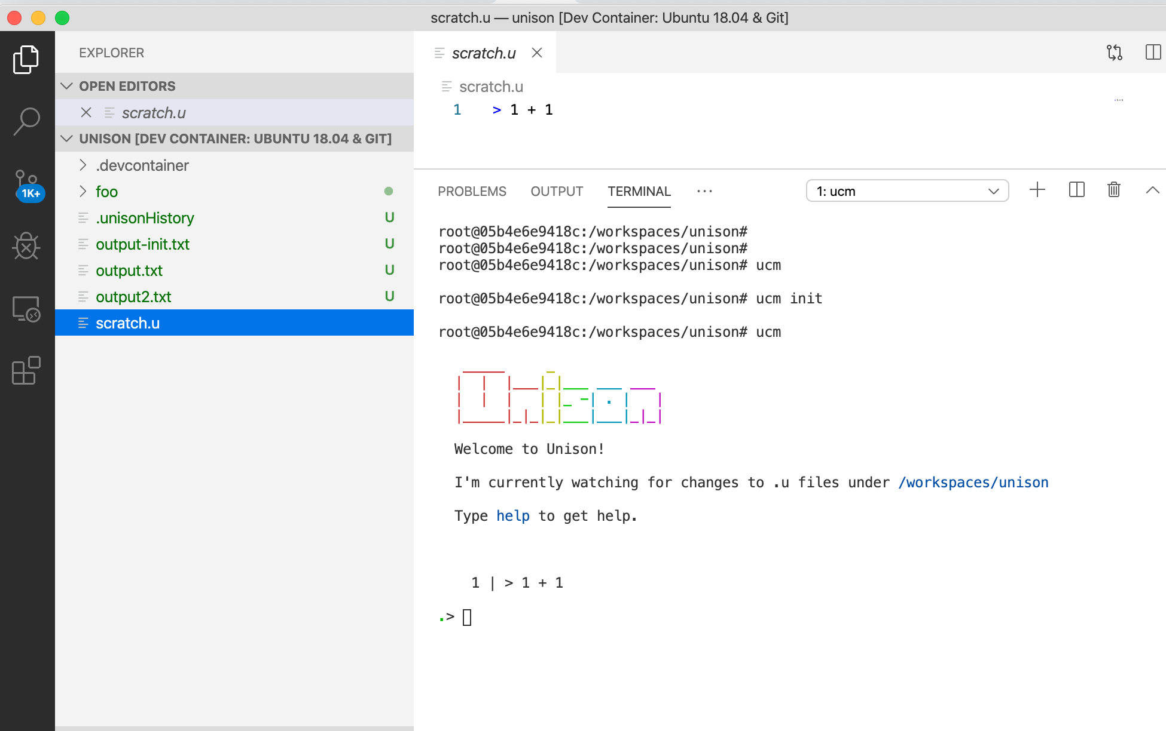Viewport: 1166px width, 731px height.
Task: Split the terminal panel
Action: point(1076,190)
